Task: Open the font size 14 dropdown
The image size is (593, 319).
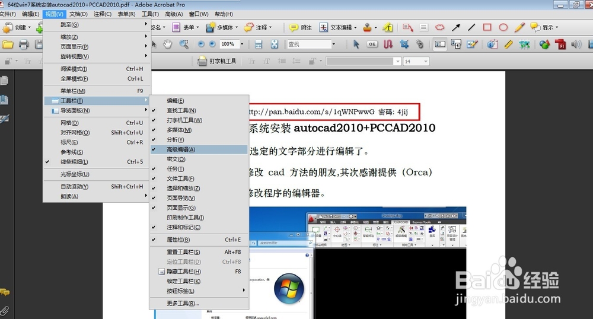Action: (x=426, y=61)
